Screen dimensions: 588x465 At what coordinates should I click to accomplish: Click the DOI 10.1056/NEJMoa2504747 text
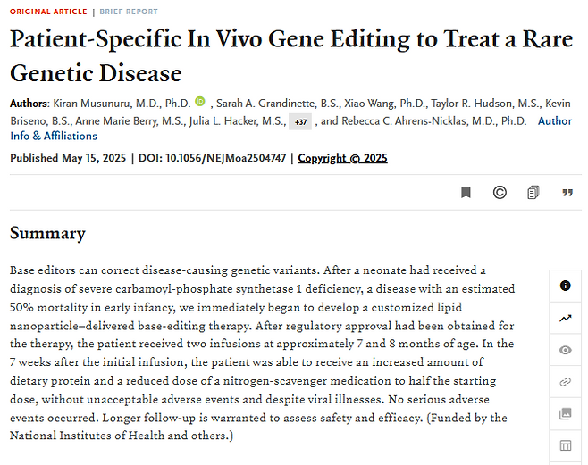coord(213,158)
